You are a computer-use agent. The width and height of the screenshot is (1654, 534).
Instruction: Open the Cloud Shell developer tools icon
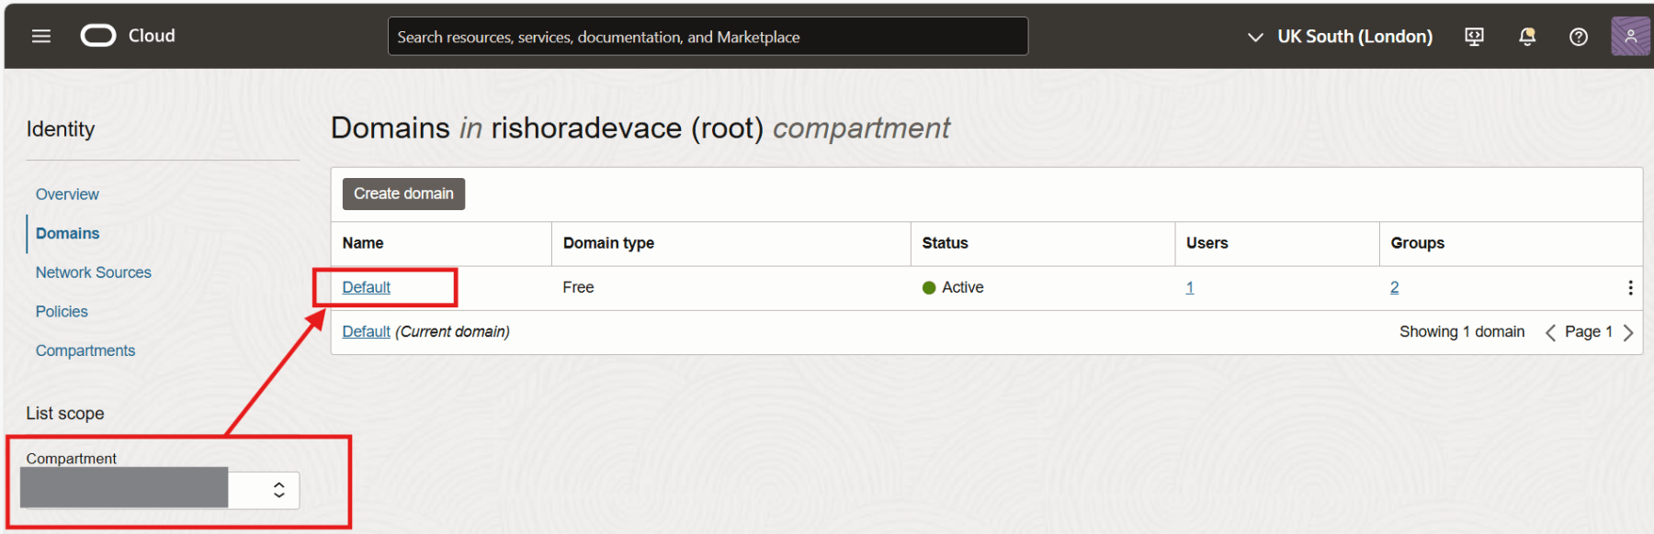click(x=1474, y=37)
